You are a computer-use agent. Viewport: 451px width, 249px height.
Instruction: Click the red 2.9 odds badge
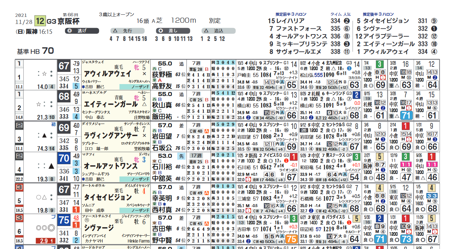[46, 241]
